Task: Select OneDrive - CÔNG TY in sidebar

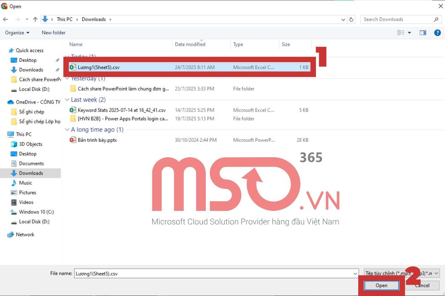Action: point(33,102)
